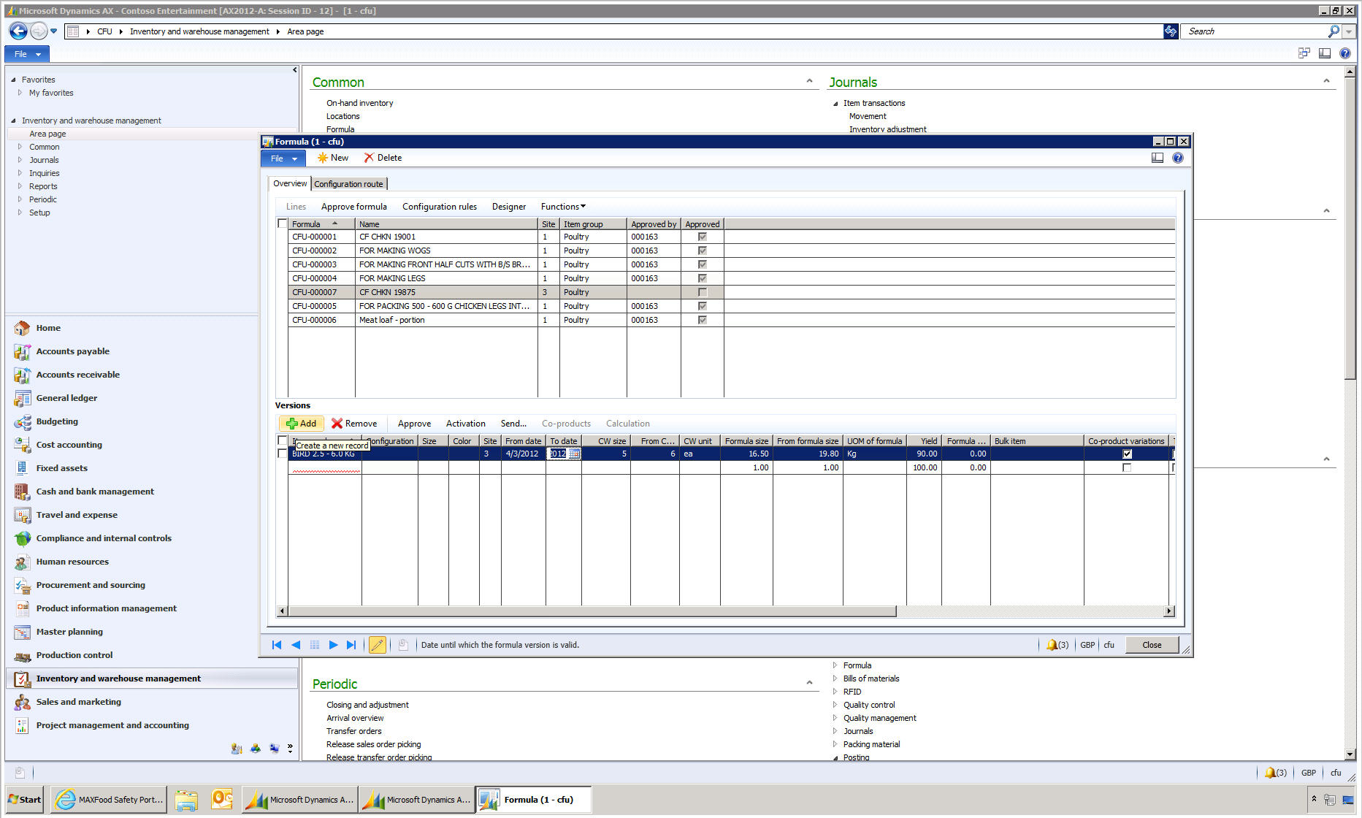Expand the Inquiries tree node
Image resolution: width=1362 pixels, height=818 pixels.
(20, 173)
